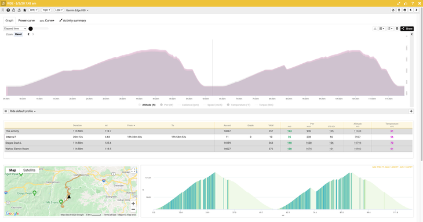Click the black Share button
The width and height of the screenshot is (423, 222).
pyautogui.click(x=407, y=28)
